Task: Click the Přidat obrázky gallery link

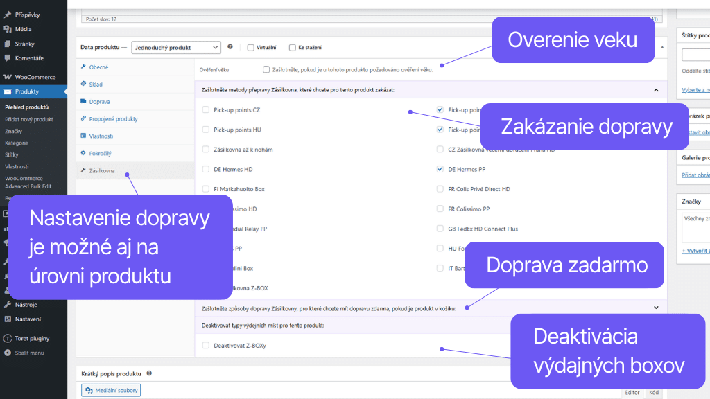Action: pyautogui.click(x=696, y=175)
